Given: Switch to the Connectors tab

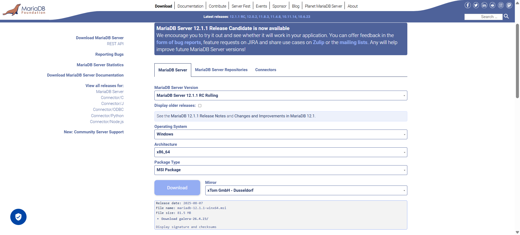Looking at the screenshot, I should (x=266, y=70).
